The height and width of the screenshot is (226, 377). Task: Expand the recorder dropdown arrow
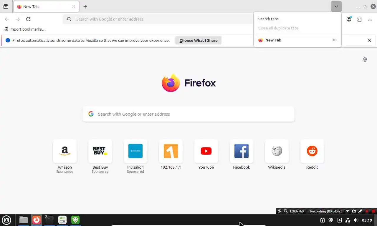tap(347, 211)
